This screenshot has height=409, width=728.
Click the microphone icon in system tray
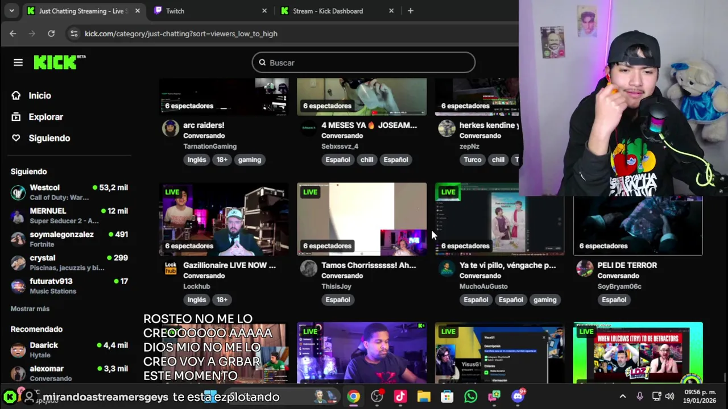coord(640,397)
